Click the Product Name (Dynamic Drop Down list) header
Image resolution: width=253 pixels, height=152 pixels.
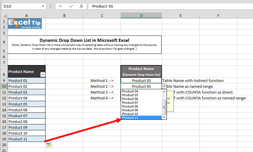[141, 72]
